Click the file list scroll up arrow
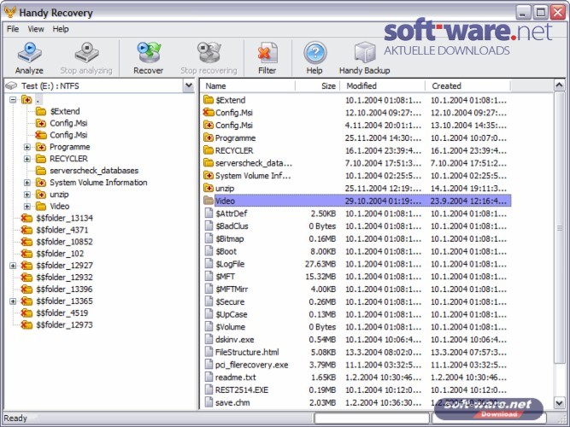The image size is (570, 427). click(559, 85)
